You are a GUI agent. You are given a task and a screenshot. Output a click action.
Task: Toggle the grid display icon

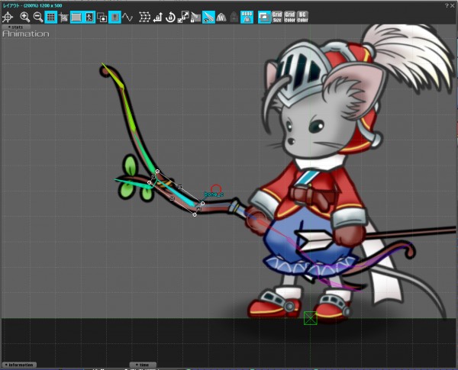(x=51, y=18)
